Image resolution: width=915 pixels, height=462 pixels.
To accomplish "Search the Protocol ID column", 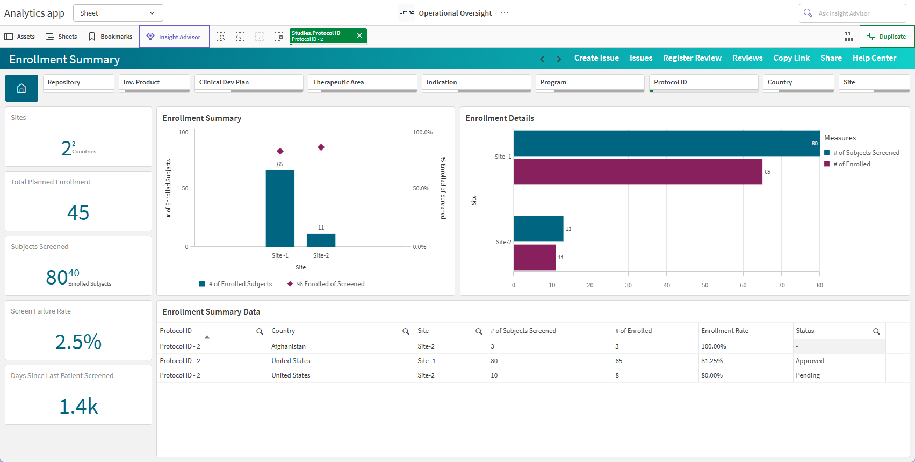I will 260,331.
